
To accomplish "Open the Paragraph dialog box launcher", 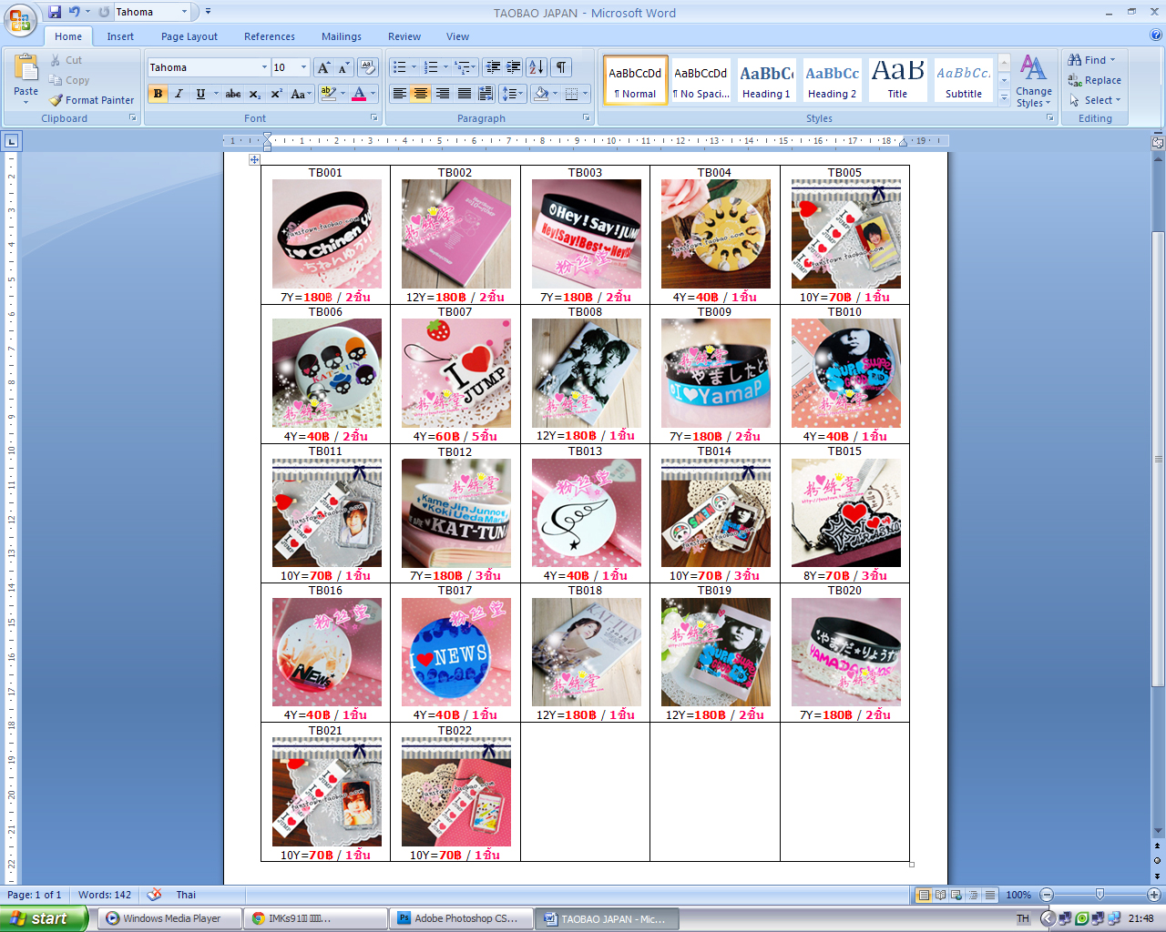I will tap(586, 118).
